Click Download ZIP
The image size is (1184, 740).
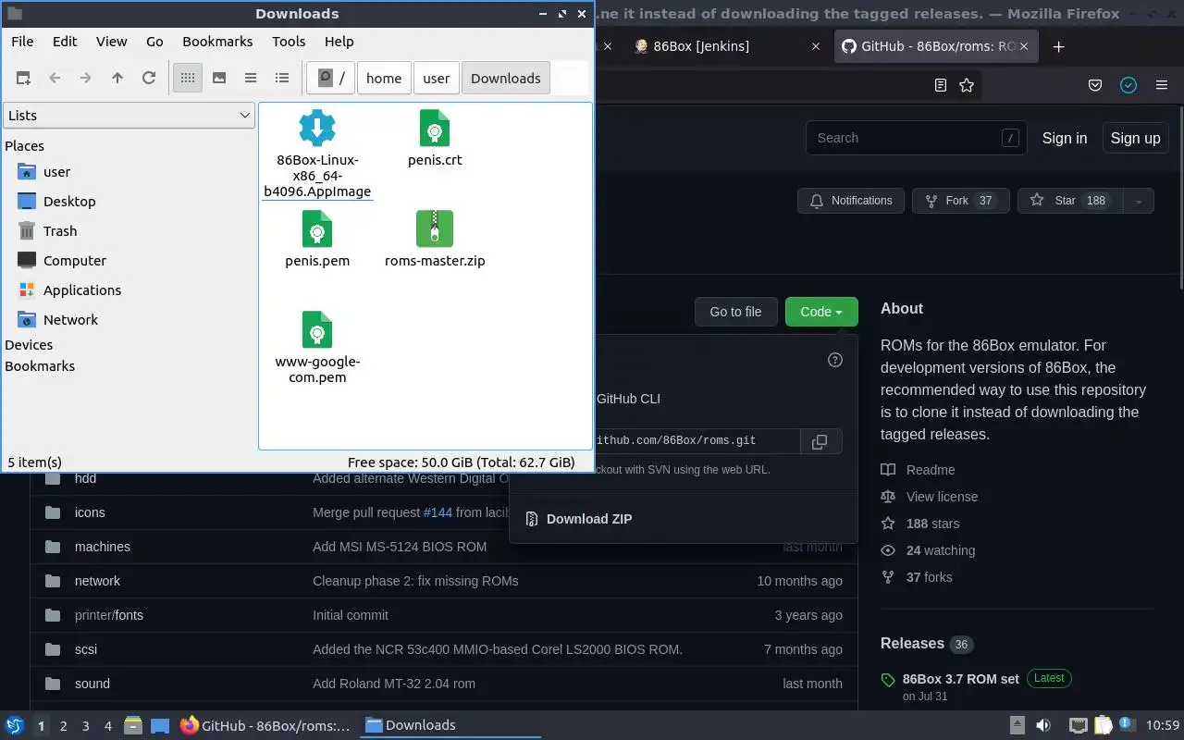589,519
